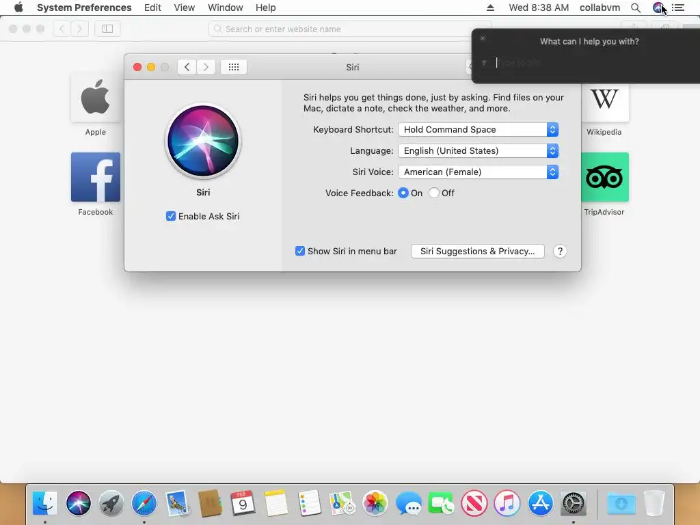Click the Spotlight magnifier in menu bar
The image size is (700, 525).
point(636,8)
